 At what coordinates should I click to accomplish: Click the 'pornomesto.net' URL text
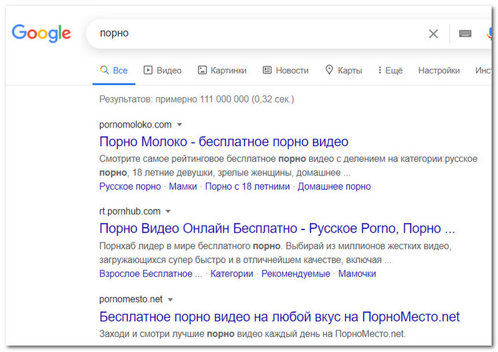[131, 299]
